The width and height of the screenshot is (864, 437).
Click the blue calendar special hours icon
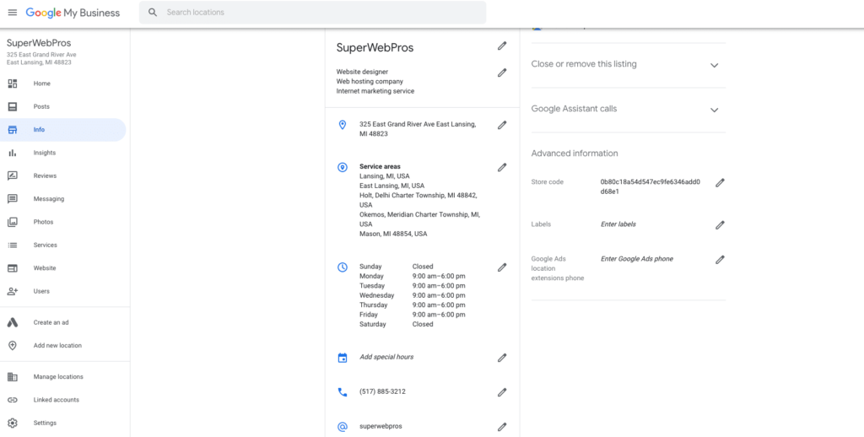click(x=343, y=358)
